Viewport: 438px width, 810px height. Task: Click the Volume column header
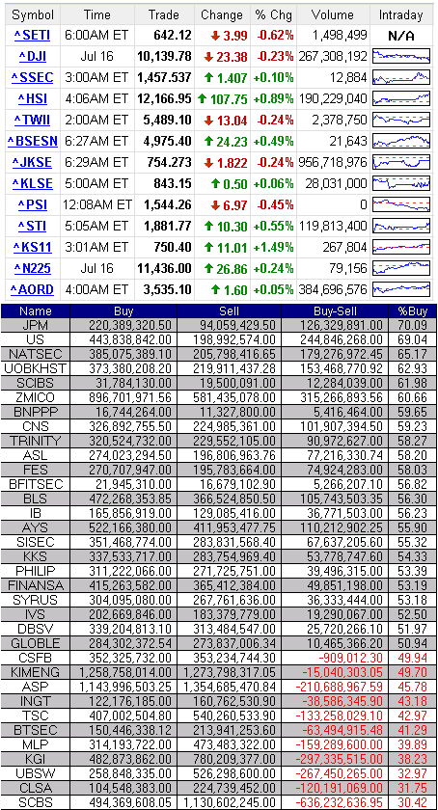[x=333, y=15]
